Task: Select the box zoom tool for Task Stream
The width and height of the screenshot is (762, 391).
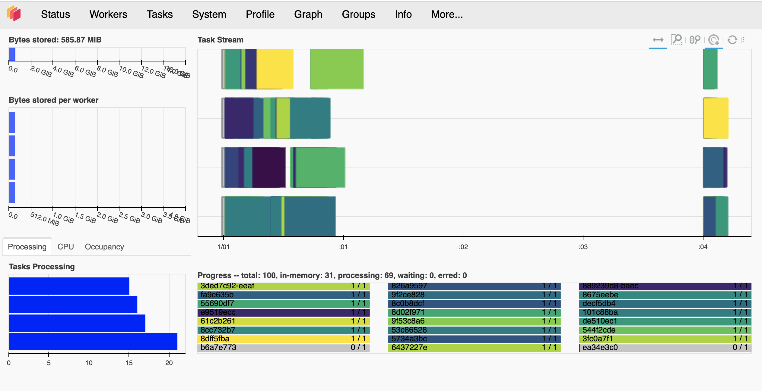Action: [676, 40]
